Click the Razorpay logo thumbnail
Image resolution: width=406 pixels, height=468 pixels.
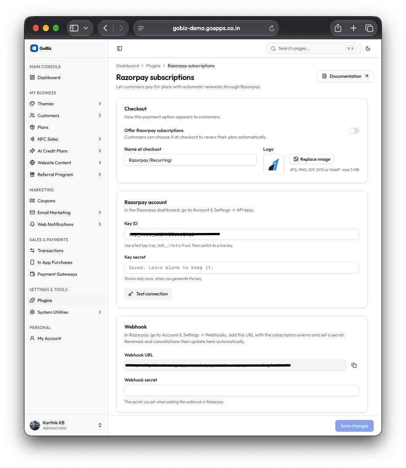point(273,164)
